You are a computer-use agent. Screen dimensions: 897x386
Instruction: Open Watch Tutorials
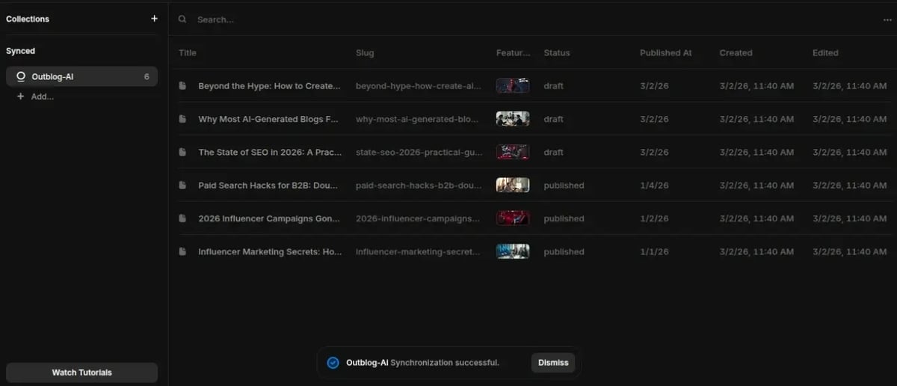[x=81, y=373]
